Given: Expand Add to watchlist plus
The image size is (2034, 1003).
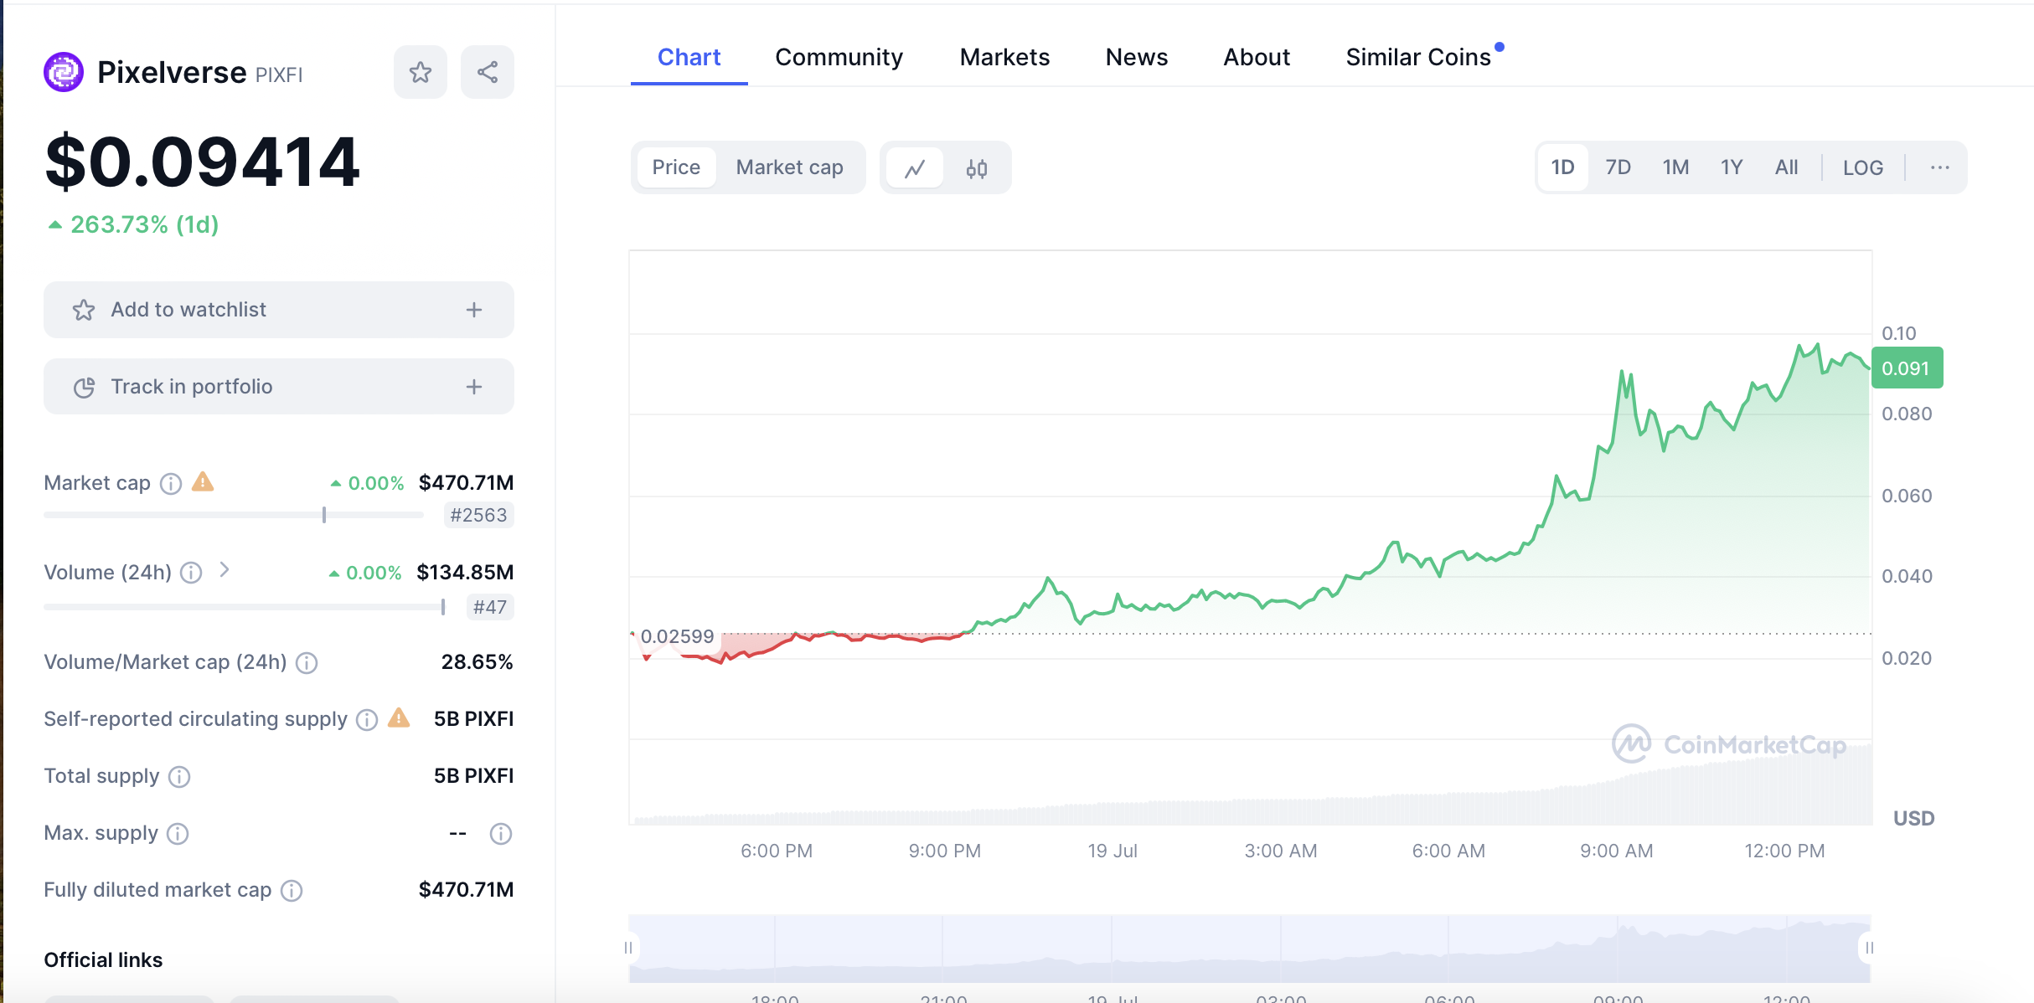Looking at the screenshot, I should [474, 310].
